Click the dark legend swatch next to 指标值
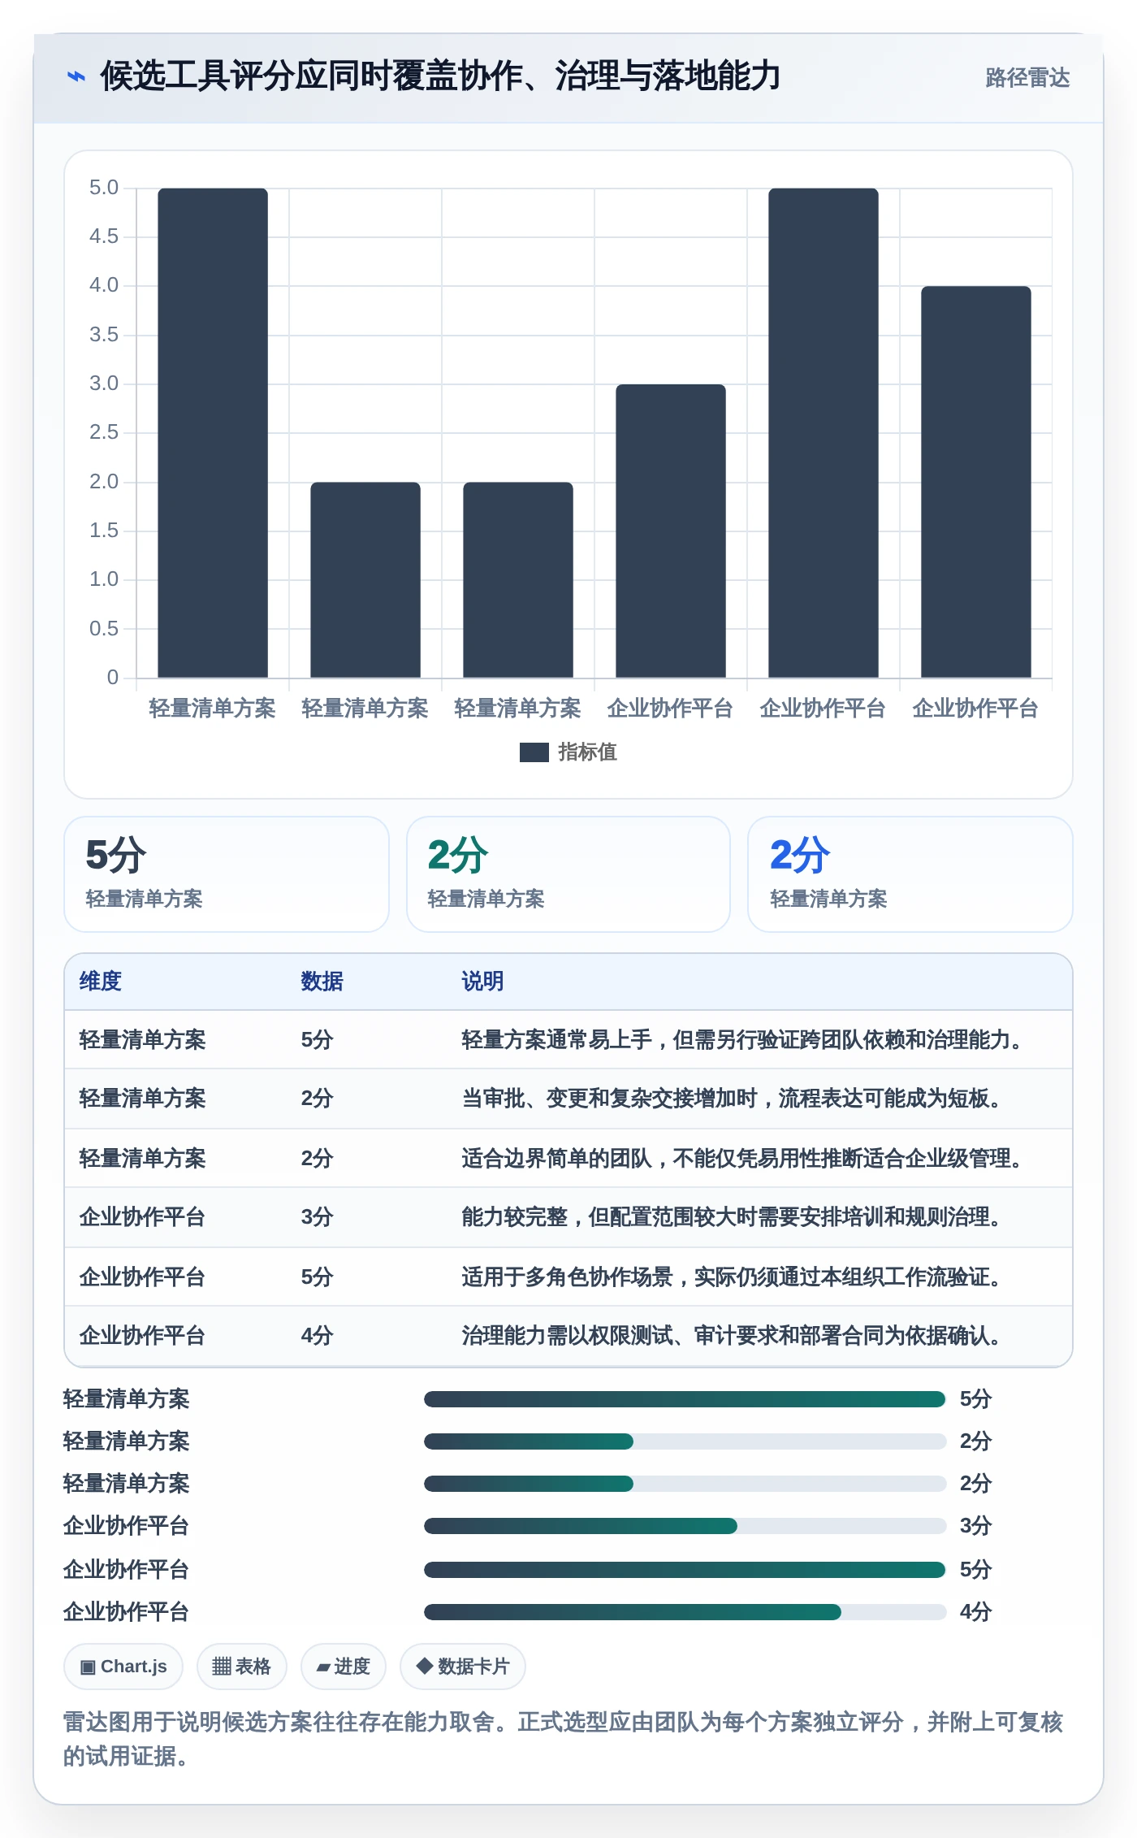 click(534, 752)
